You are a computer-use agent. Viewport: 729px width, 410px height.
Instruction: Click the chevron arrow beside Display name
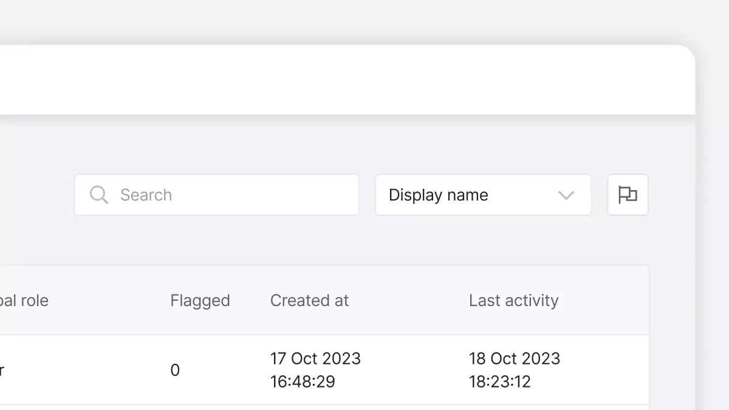566,196
